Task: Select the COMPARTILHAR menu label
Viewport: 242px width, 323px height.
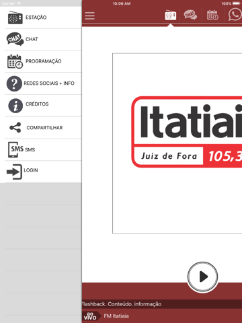Action: tap(44, 128)
